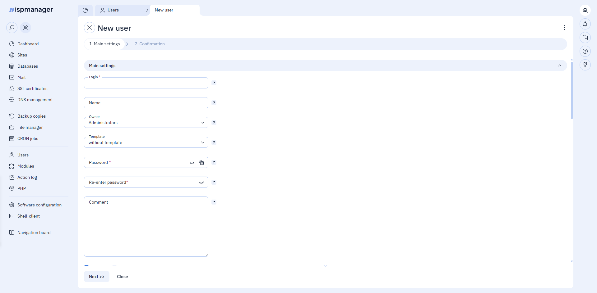Open Dashboard from sidebar
This screenshot has width=597, height=293.
(x=28, y=44)
